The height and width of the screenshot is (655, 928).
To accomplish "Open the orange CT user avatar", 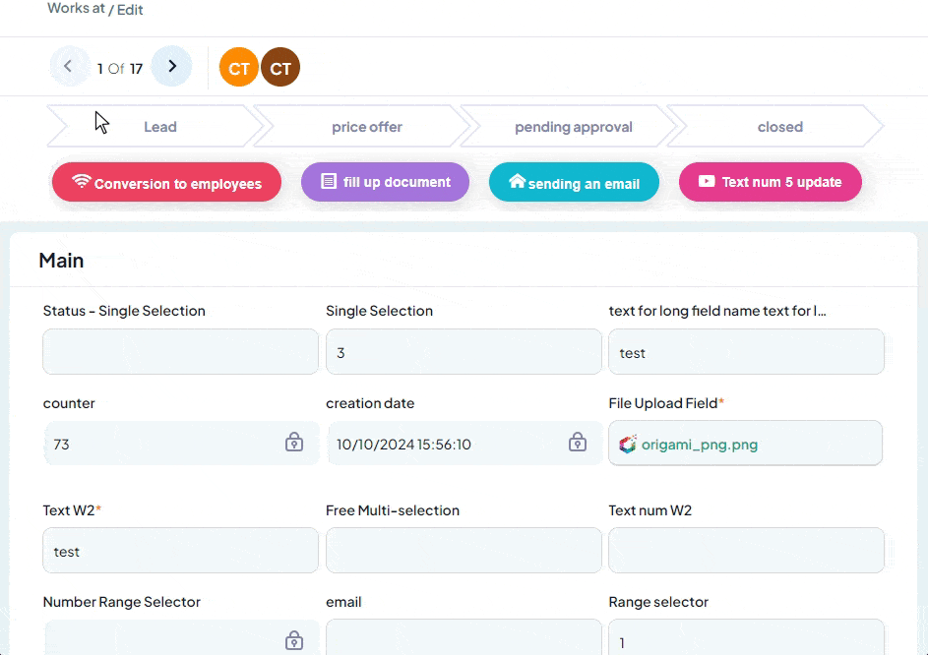I will [238, 68].
